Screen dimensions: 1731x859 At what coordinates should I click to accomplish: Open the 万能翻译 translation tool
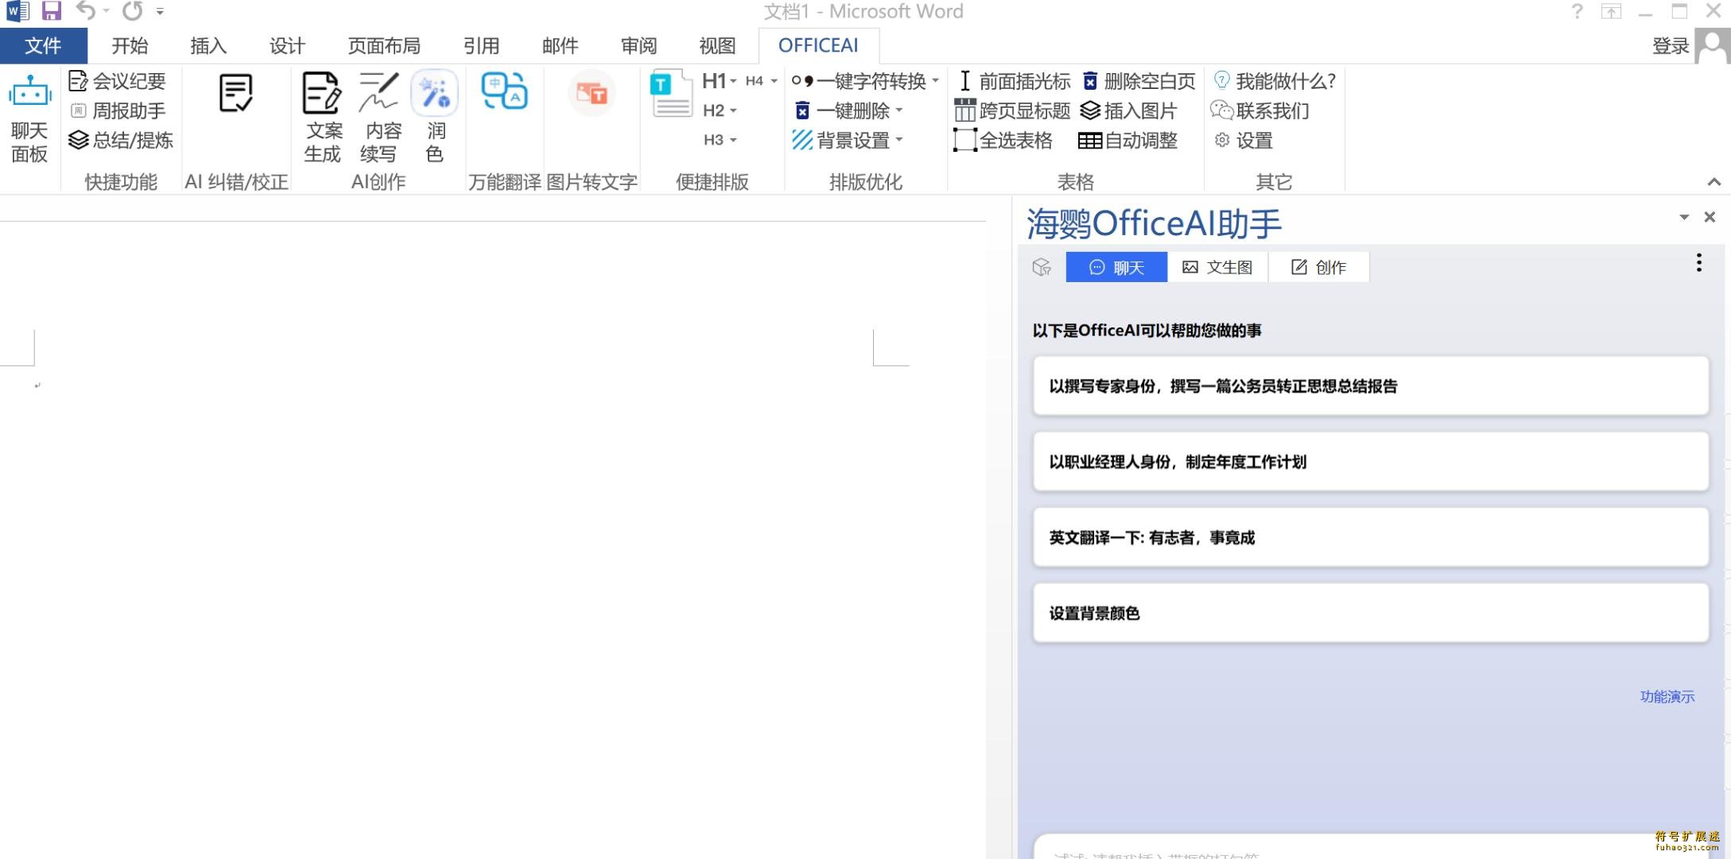click(x=504, y=91)
